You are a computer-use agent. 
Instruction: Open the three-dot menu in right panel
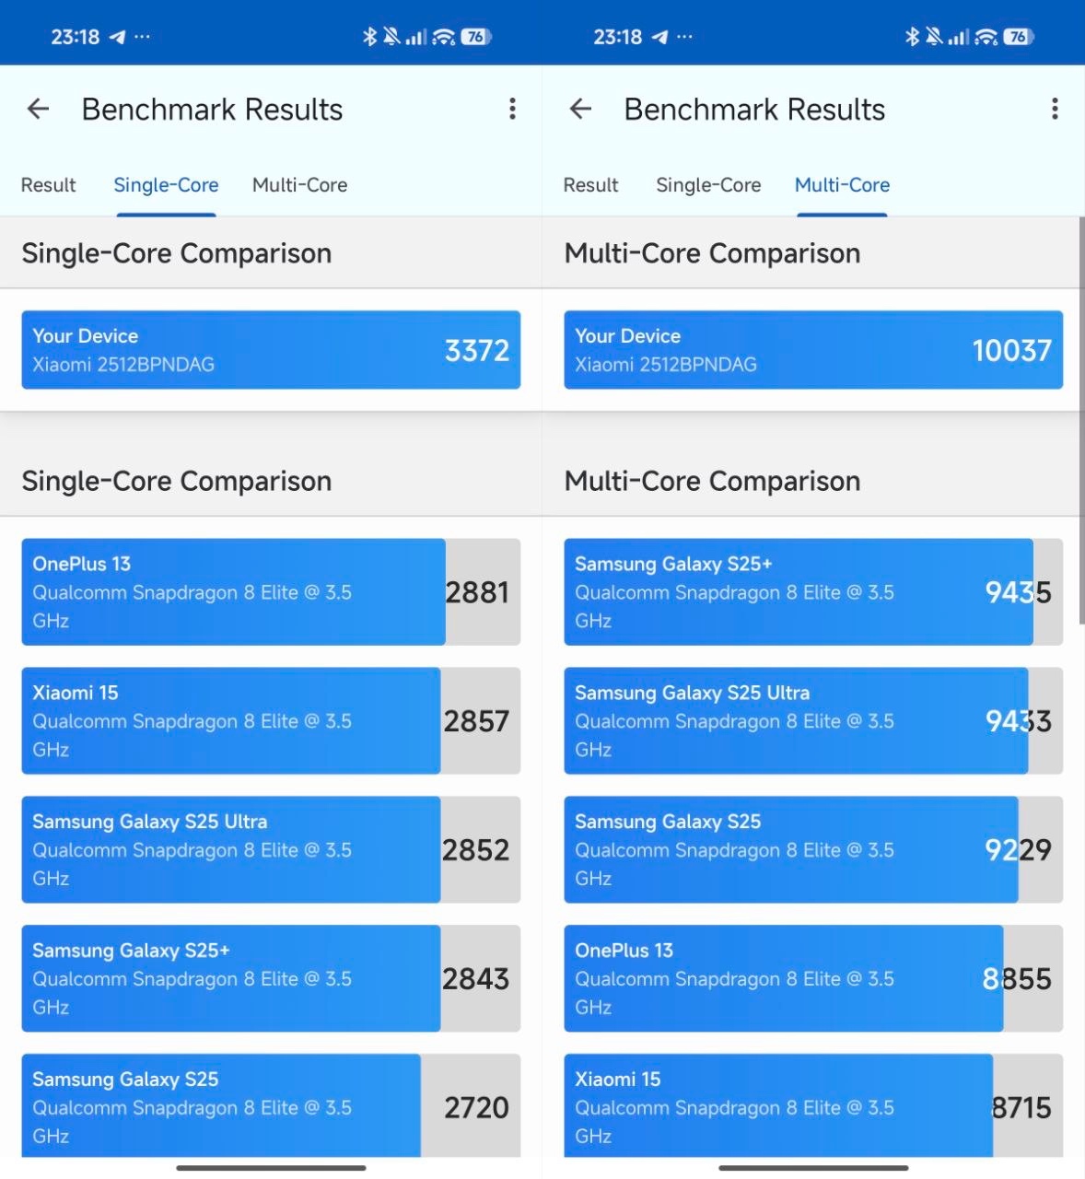[x=1055, y=110]
